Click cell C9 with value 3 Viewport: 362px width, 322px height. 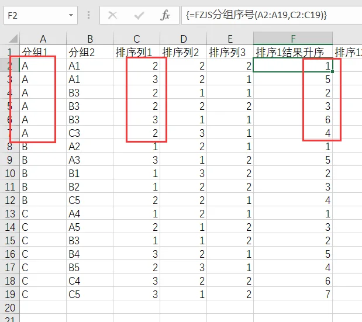137,160
